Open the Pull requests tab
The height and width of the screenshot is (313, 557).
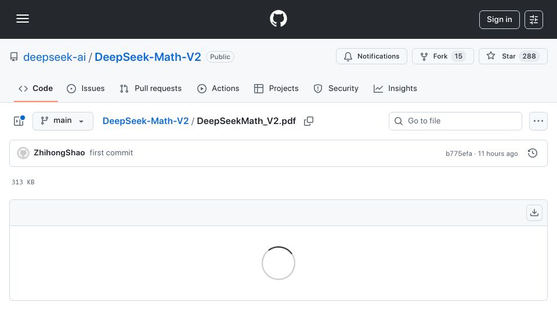coord(151,88)
